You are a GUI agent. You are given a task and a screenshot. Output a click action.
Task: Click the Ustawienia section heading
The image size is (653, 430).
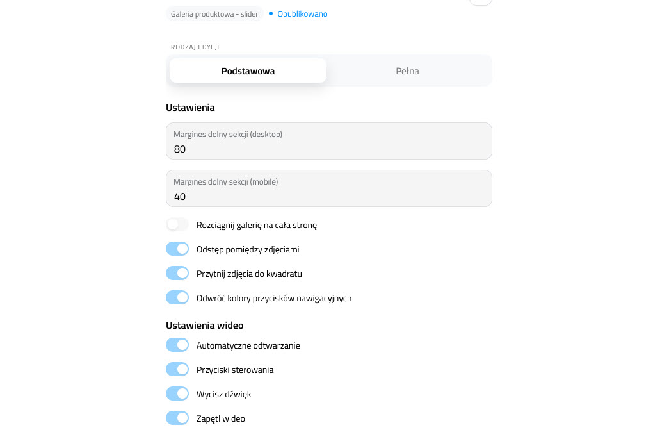[190, 108]
